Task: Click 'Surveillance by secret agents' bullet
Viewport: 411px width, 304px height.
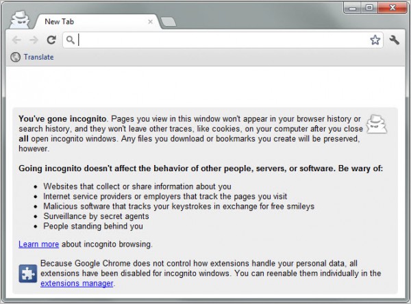Action: click(96, 216)
